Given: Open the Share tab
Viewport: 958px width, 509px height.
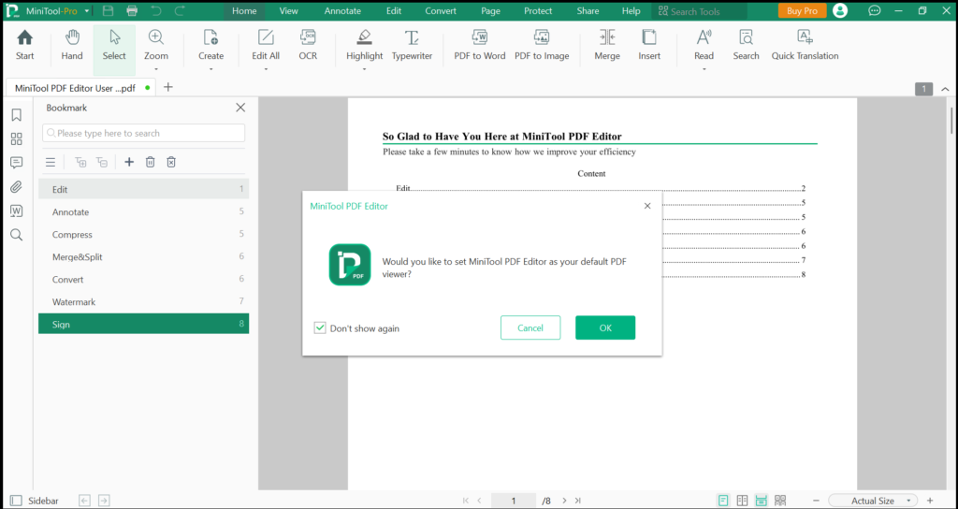Looking at the screenshot, I should click(588, 11).
